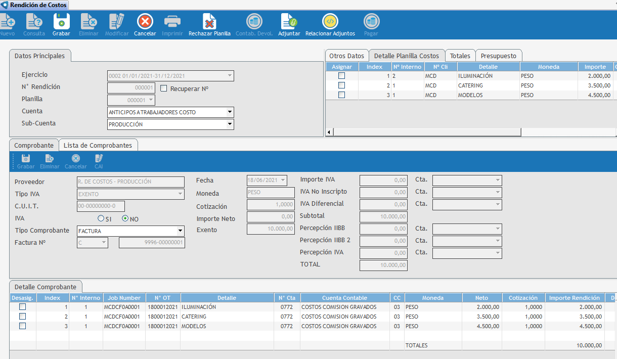Click the Relacionar Adjuntos icon
This screenshot has height=359, width=617.
[x=330, y=22]
